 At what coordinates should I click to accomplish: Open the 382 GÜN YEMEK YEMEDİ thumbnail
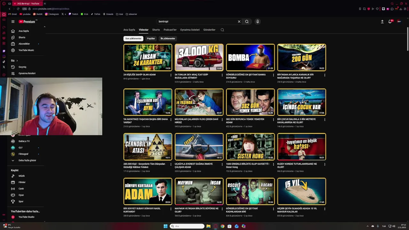click(x=250, y=102)
